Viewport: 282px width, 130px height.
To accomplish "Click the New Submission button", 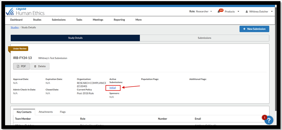I will coord(254,29).
